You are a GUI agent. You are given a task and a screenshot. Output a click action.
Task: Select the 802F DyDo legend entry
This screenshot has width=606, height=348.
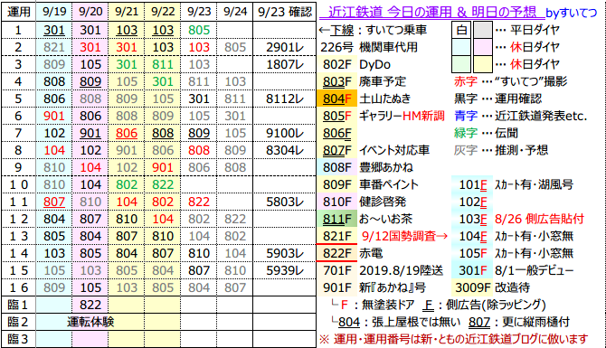(x=356, y=64)
